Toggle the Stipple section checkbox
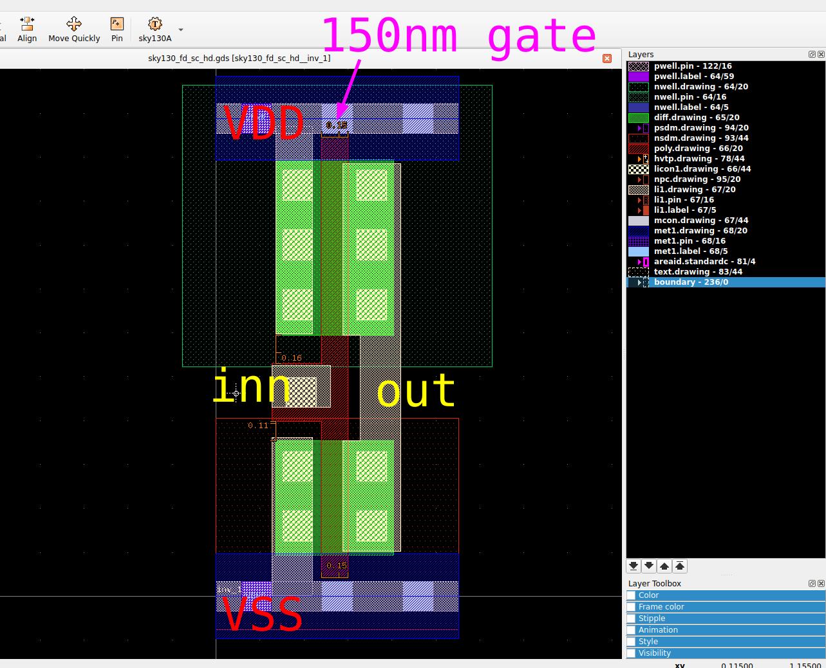826x668 pixels. [x=632, y=618]
